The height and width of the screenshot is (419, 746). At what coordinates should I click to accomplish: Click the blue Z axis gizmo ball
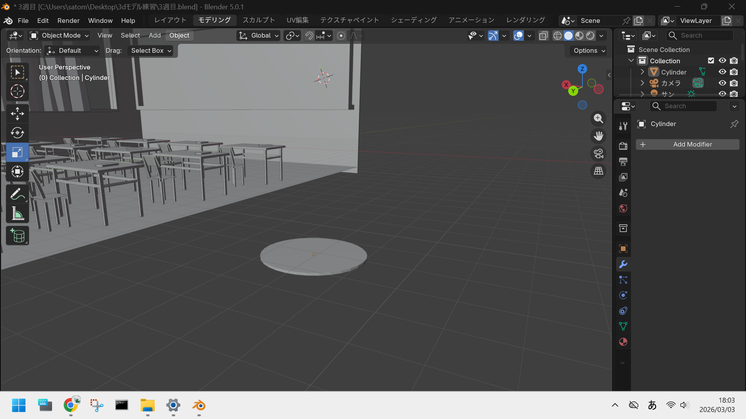pos(582,69)
